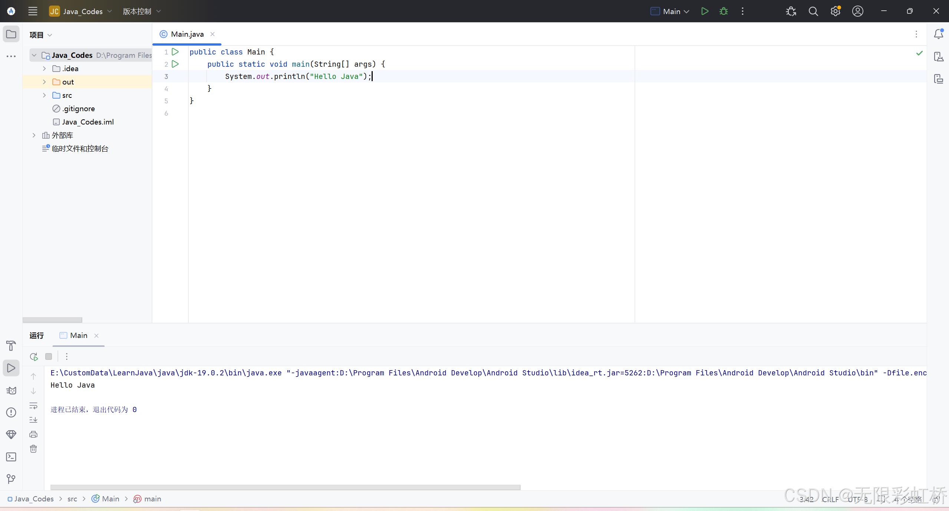This screenshot has width=949, height=511.
Task: Open the Search Everywhere magnifier
Action: click(x=813, y=11)
